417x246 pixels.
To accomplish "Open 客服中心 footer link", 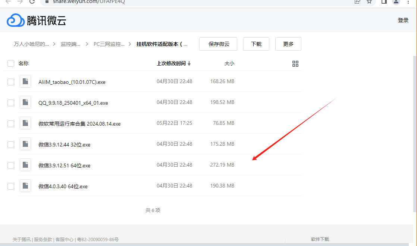I will click(65, 239).
